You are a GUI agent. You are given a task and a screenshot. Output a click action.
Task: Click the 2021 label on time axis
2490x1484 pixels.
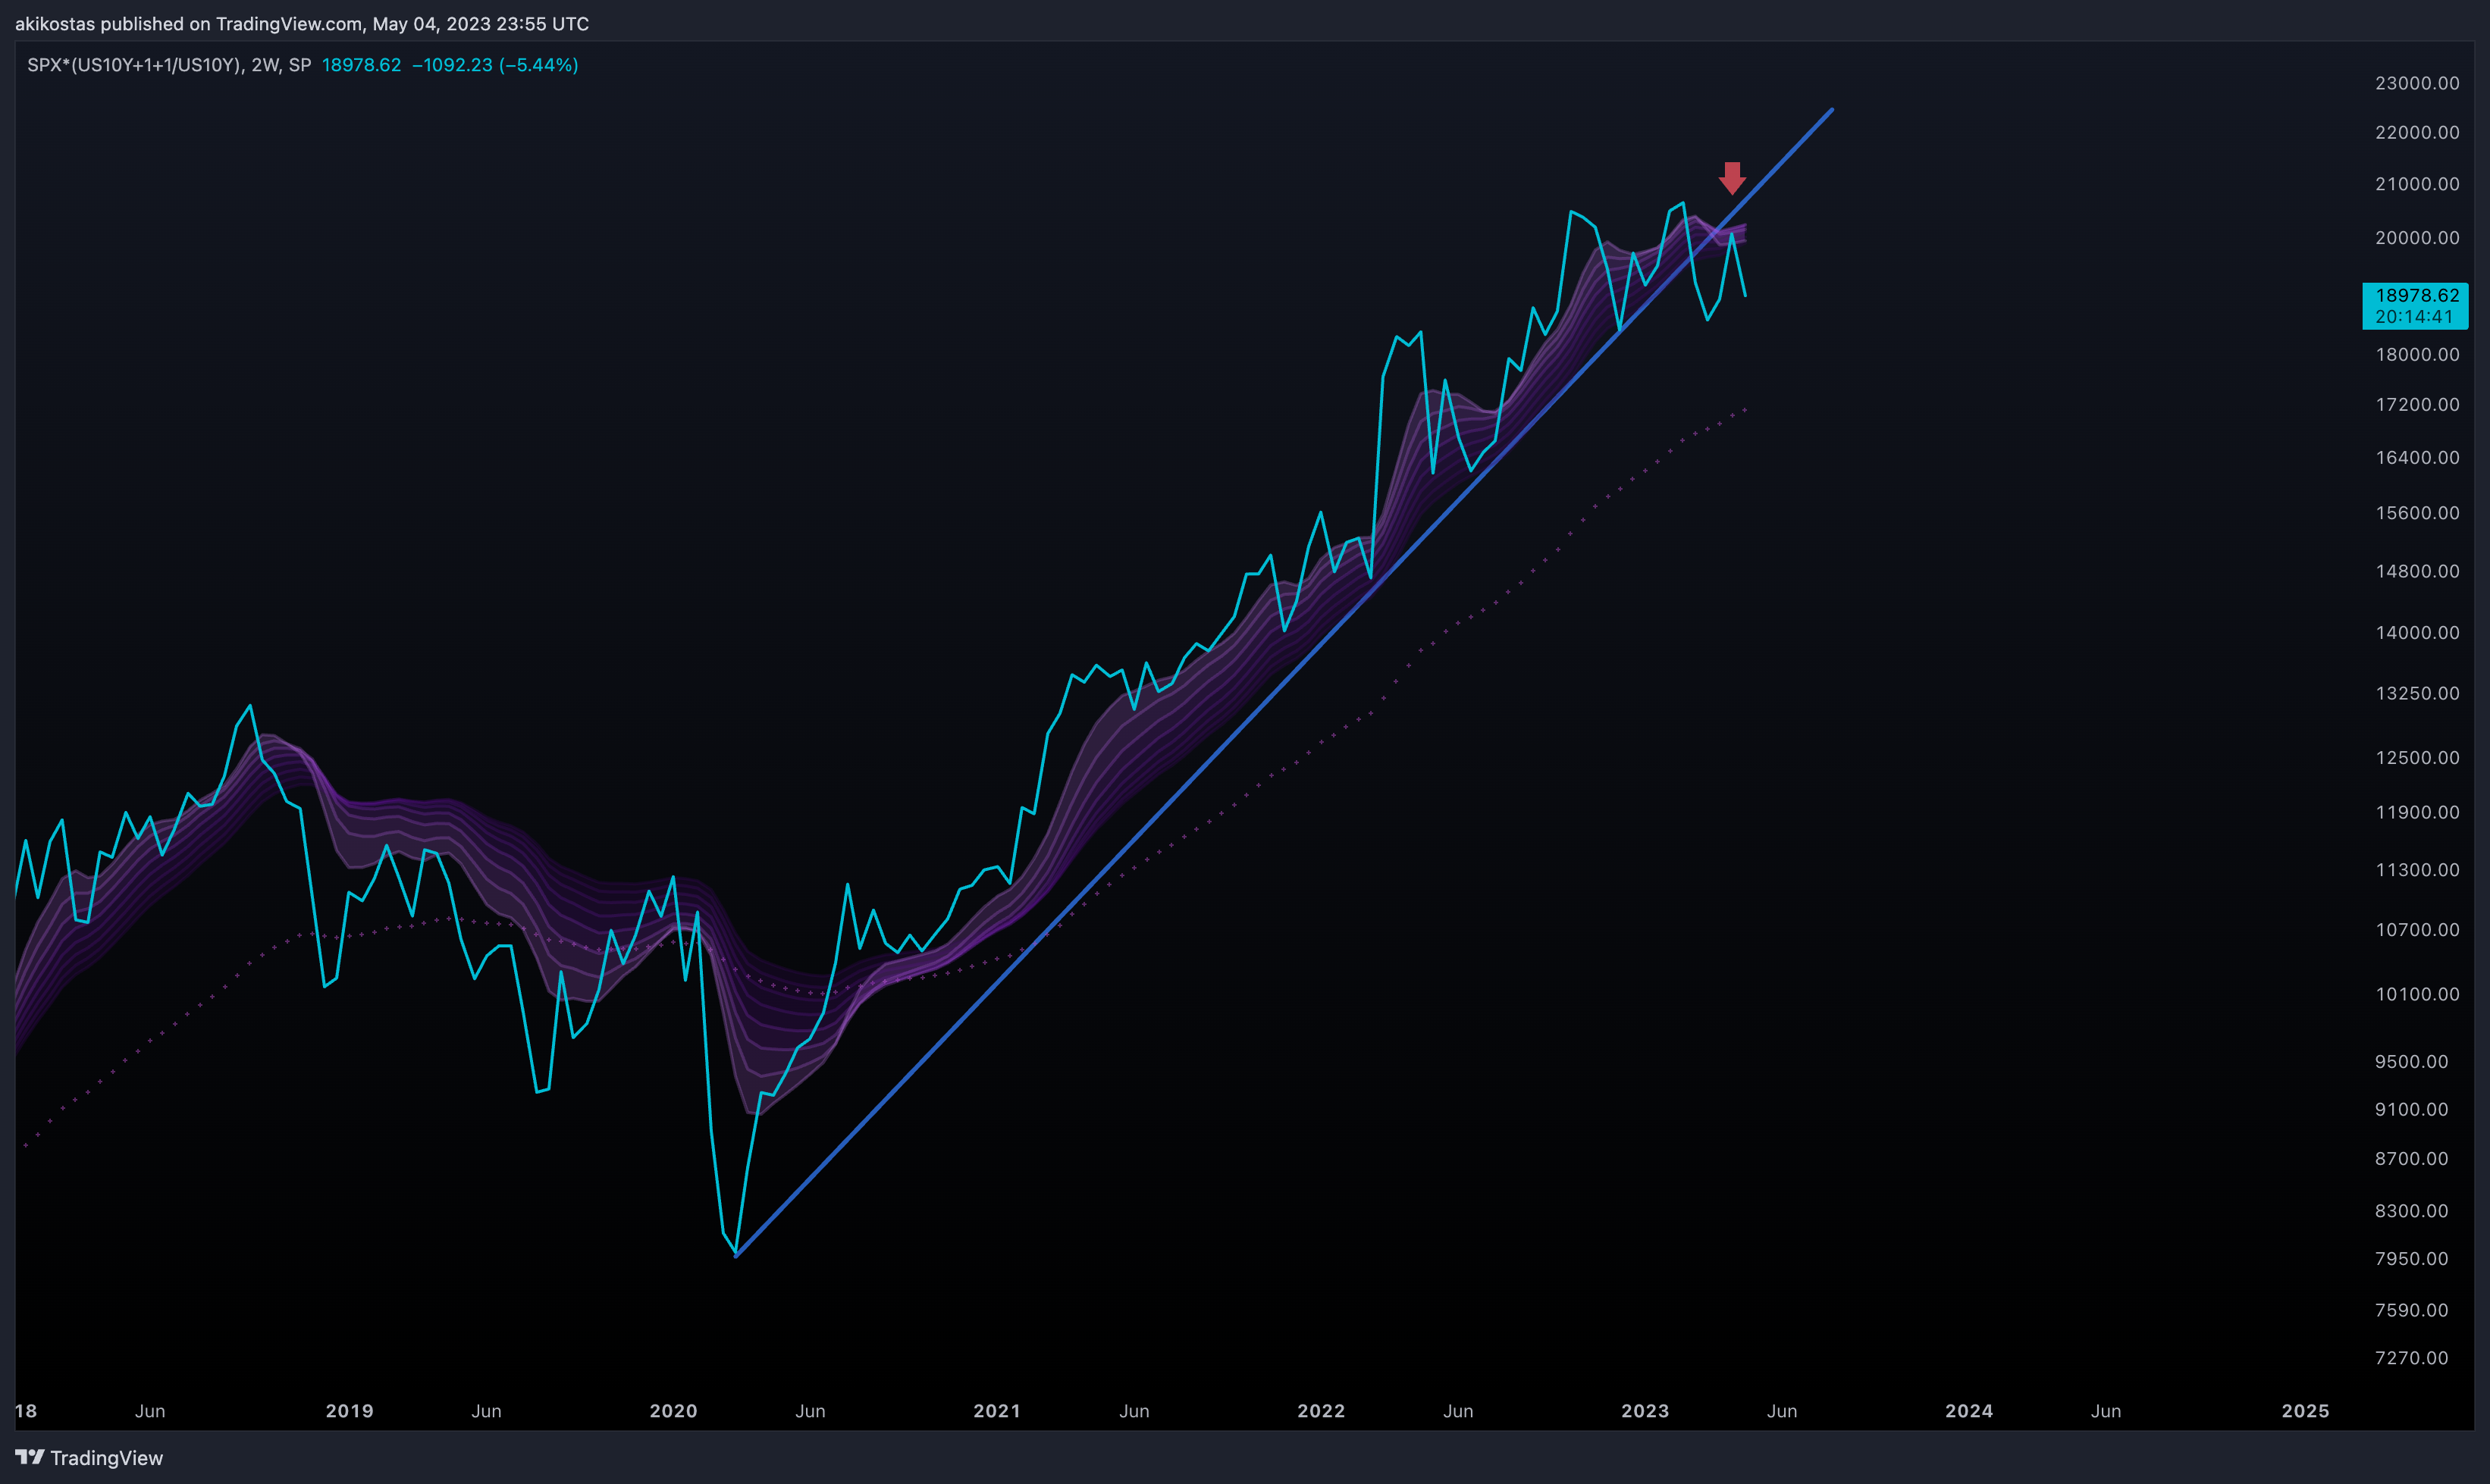[997, 1411]
